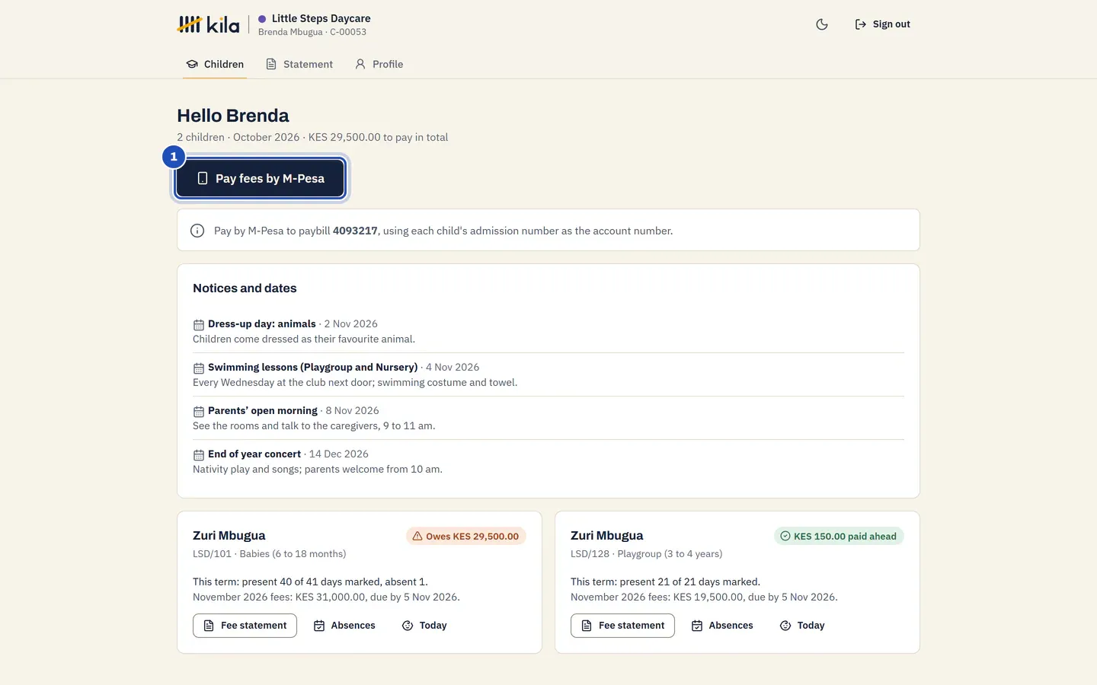Click the KES 150.00 paid ahead badge
1097x685 pixels.
[x=839, y=536]
